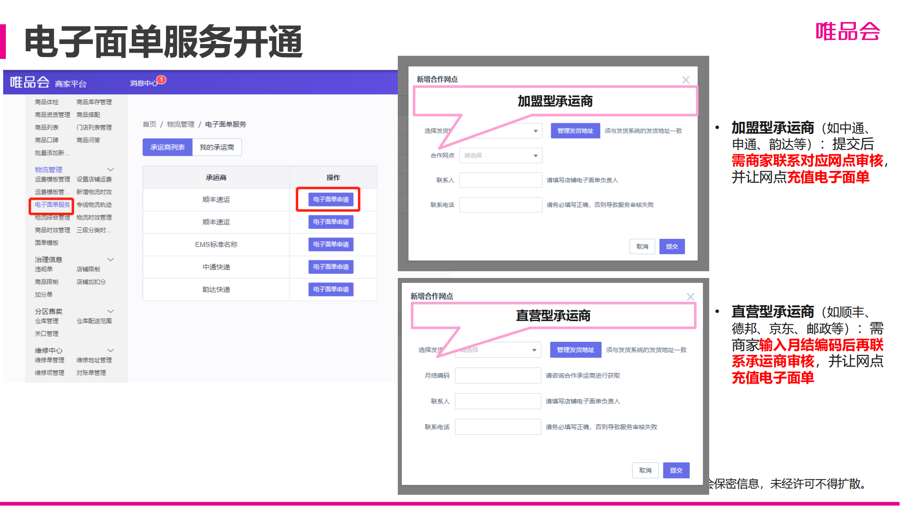900x506 pixels.
Task: Open 违规单 in the sidebar
Action: point(44,269)
